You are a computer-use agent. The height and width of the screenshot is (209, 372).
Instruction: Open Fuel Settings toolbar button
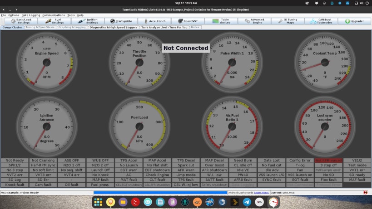[55, 21]
